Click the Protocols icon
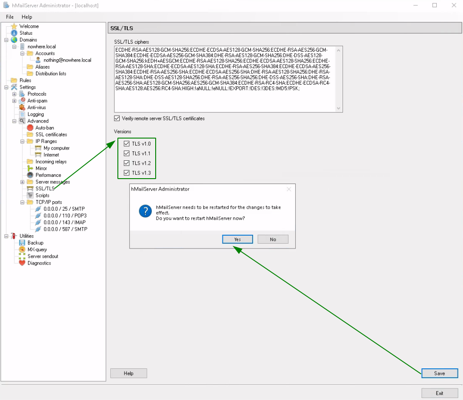Screen dimensions: 463x400 point(22,94)
